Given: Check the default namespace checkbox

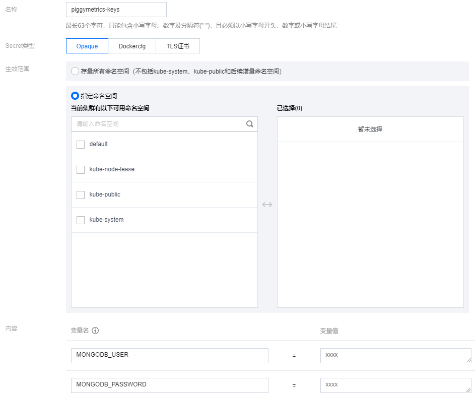Looking at the screenshot, I should pos(81,145).
